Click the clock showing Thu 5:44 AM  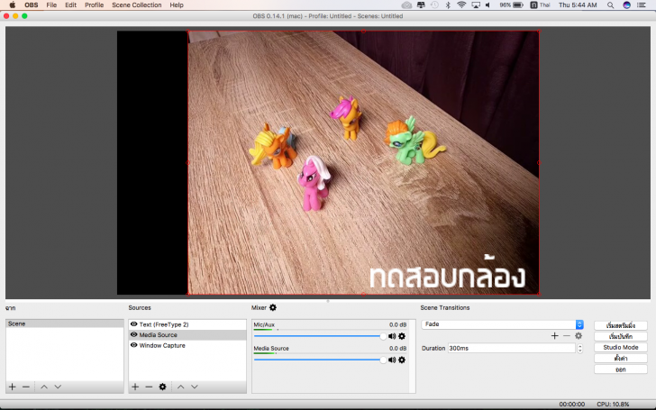pos(578,5)
